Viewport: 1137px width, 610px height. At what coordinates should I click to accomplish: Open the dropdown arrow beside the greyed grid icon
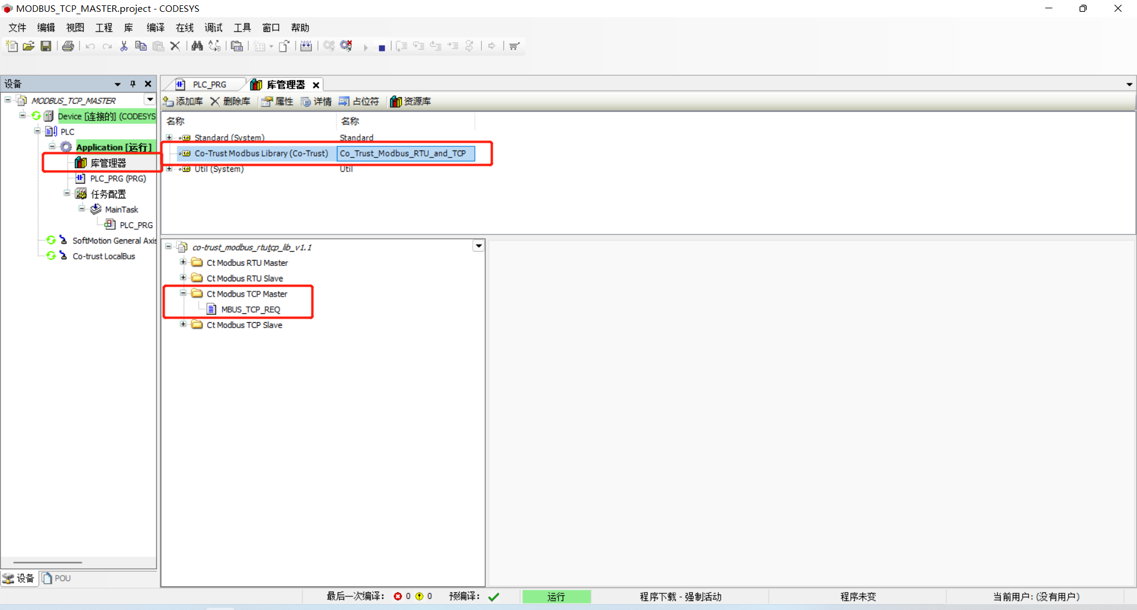pos(271,47)
